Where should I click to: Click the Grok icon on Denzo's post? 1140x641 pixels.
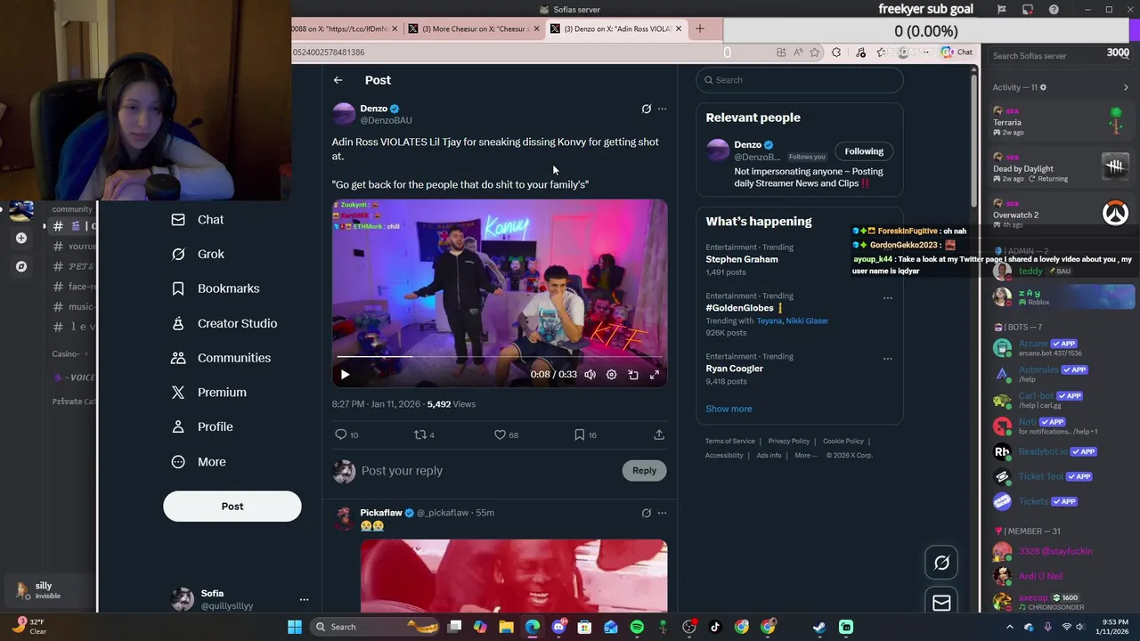(647, 109)
